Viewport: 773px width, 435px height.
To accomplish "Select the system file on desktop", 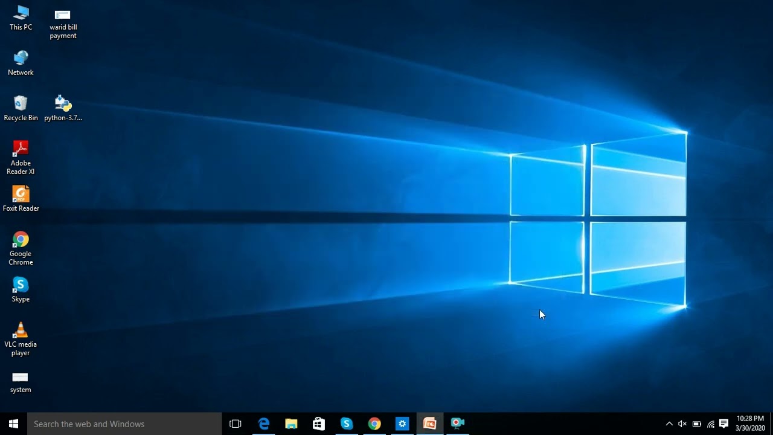I will pyautogui.click(x=21, y=381).
